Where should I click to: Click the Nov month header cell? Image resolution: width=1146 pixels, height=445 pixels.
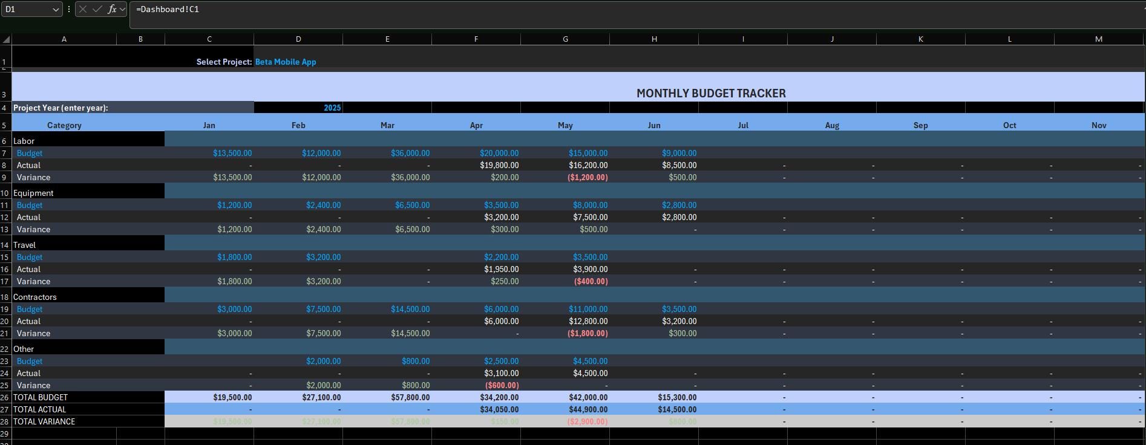[1099, 123]
